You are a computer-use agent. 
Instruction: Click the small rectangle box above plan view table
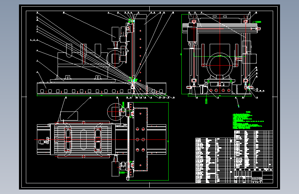click(69, 116)
